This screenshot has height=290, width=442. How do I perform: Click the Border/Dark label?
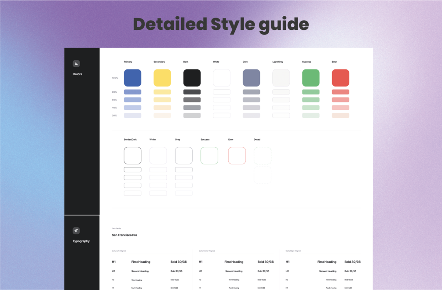[x=130, y=139]
